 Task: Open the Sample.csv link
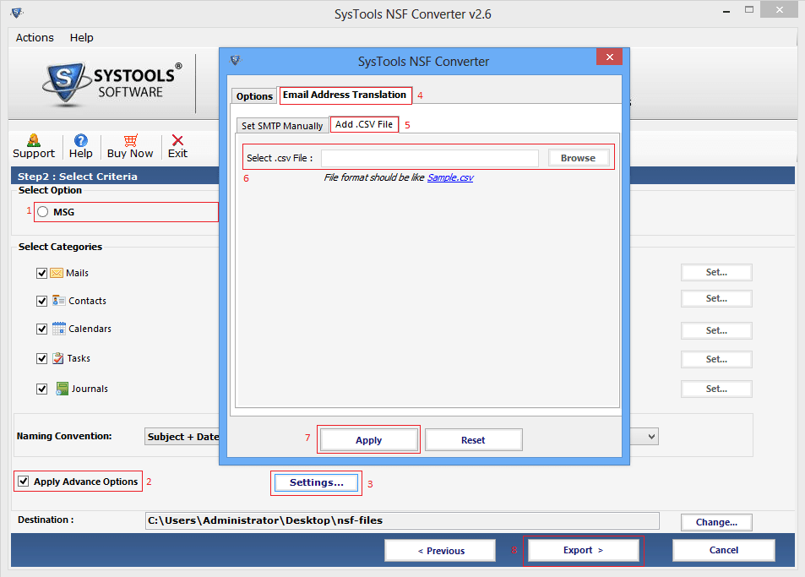(450, 177)
